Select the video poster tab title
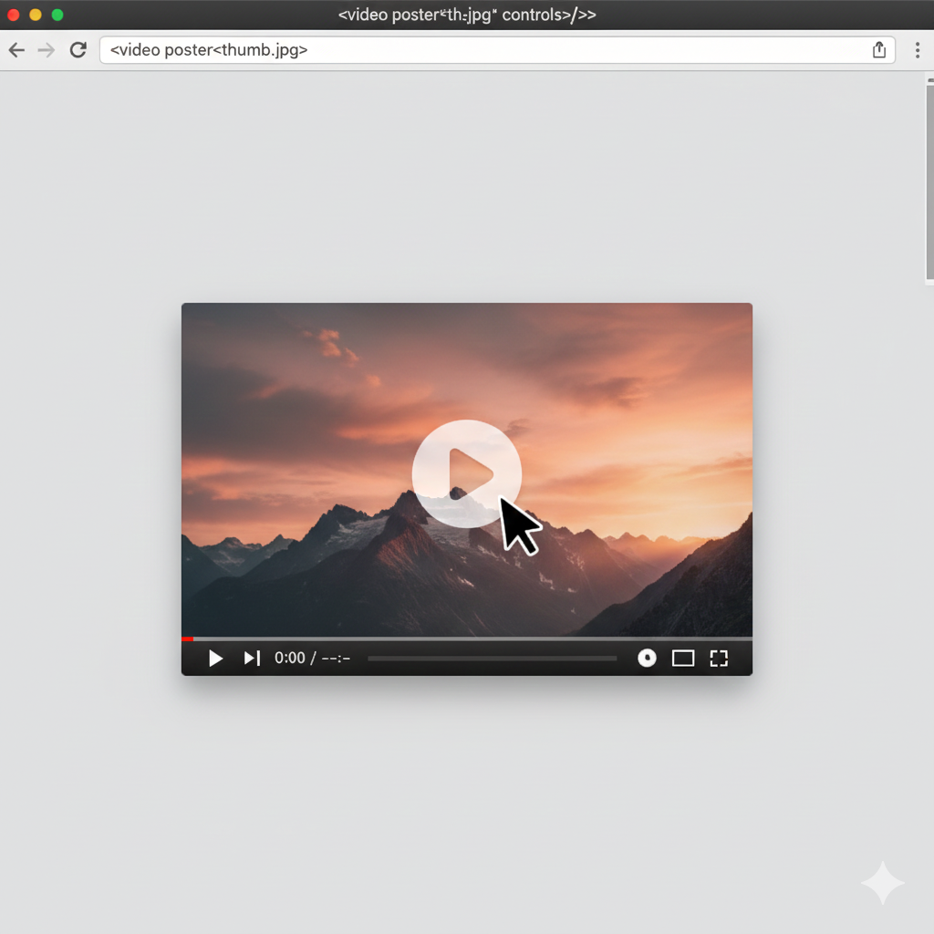Viewport: 934px width, 934px height. pyautogui.click(x=467, y=14)
